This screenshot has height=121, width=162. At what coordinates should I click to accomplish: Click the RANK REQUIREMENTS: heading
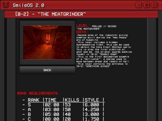[38, 93]
